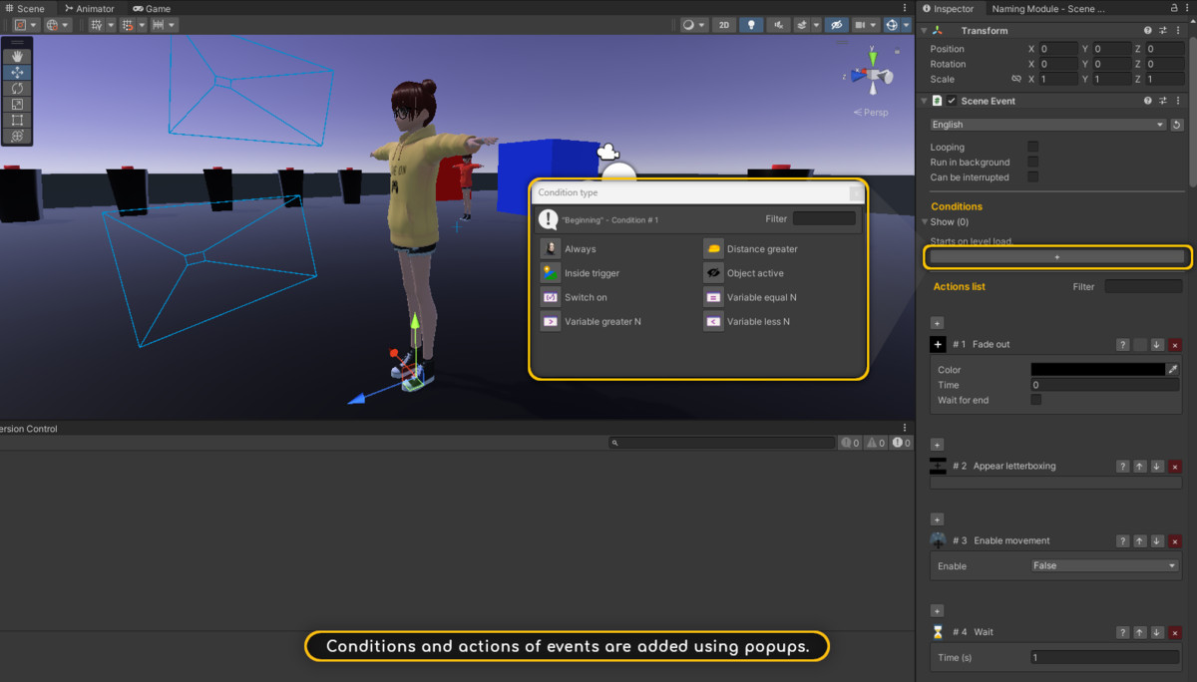This screenshot has height=682, width=1197.
Task: Select the Hand tool in scene toolbar
Action: pos(17,57)
